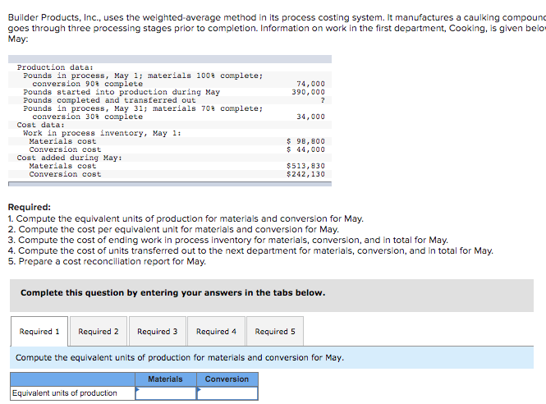Click the Materials equivalent units input field
Viewport: 546px width, 404px height.
point(166,393)
